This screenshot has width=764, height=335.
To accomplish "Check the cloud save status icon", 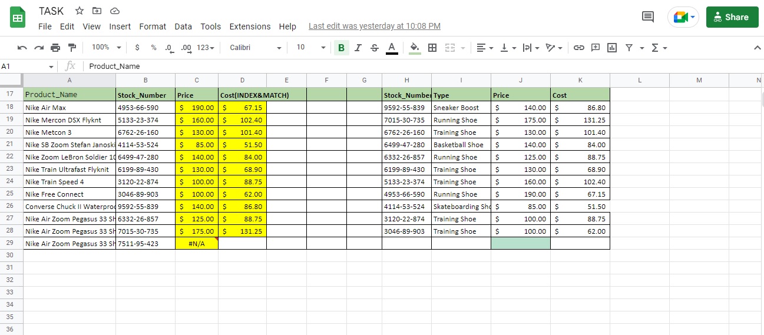I will [115, 11].
